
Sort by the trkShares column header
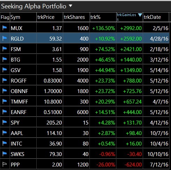coord(76,17)
